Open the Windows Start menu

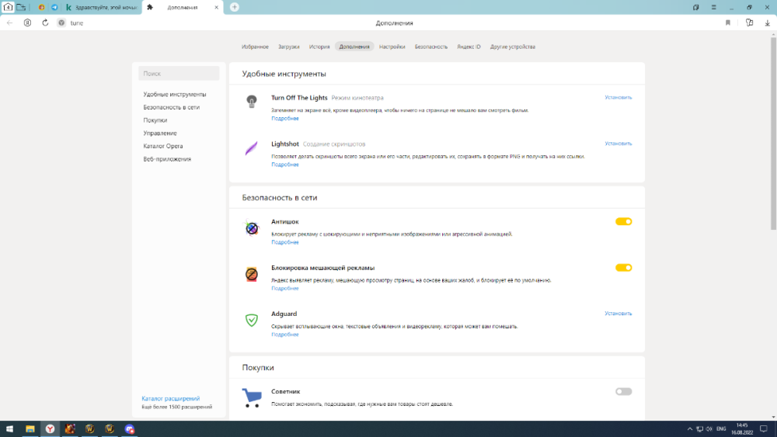point(9,429)
